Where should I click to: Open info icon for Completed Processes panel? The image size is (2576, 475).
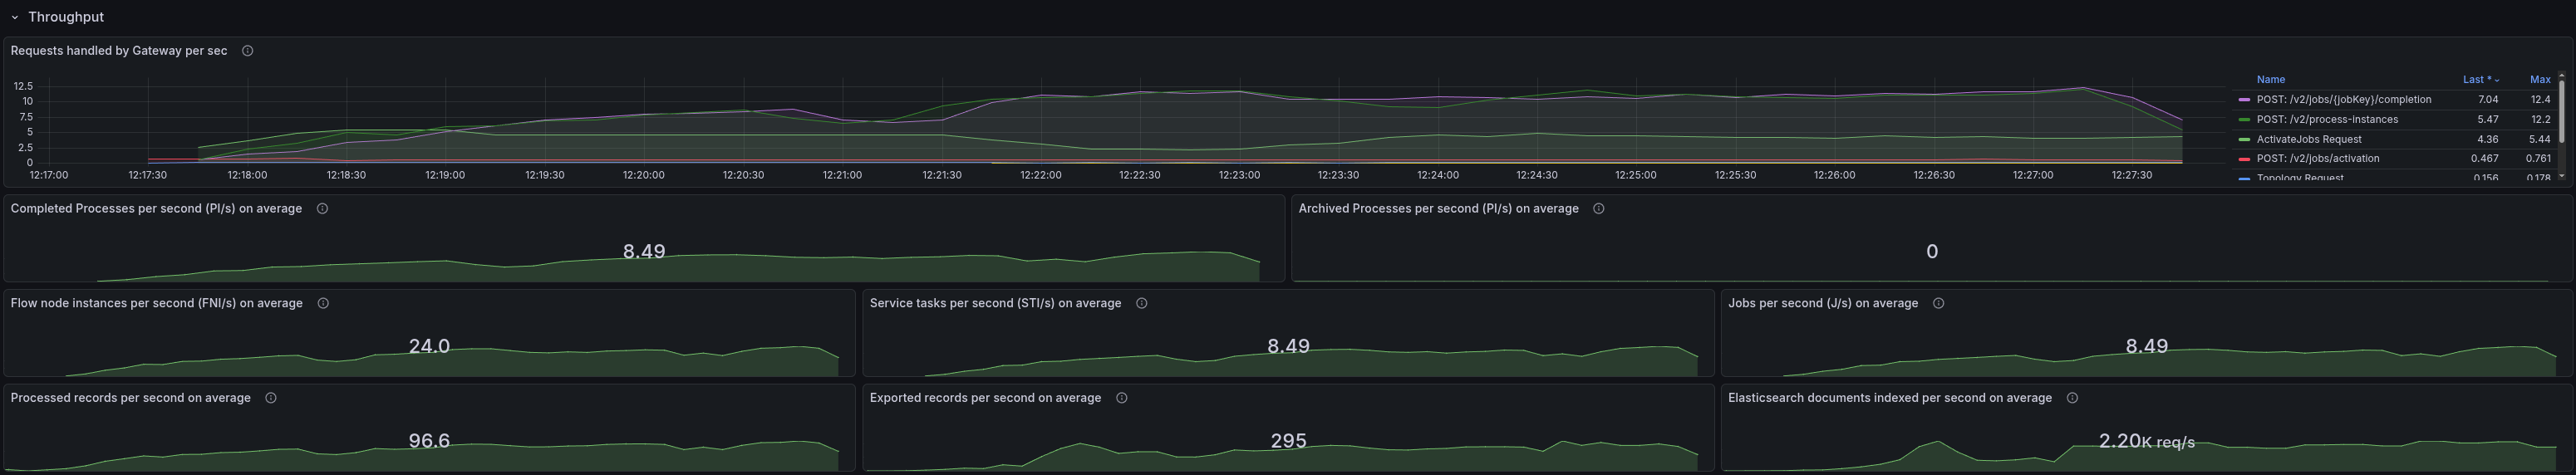322,209
